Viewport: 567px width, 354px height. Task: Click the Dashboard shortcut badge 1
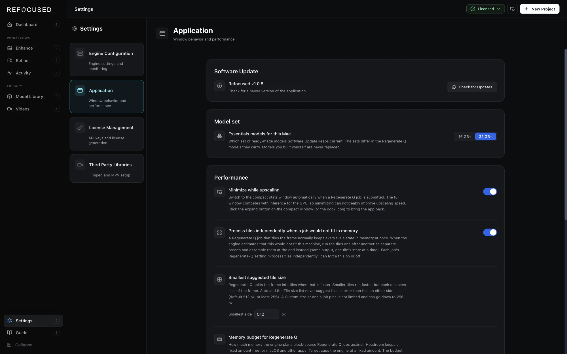56,25
